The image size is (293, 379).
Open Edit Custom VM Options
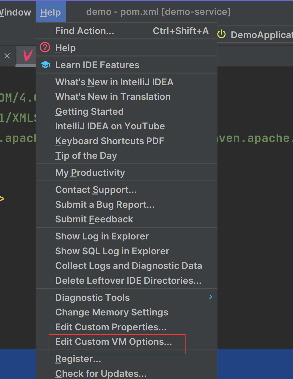pyautogui.click(x=113, y=342)
